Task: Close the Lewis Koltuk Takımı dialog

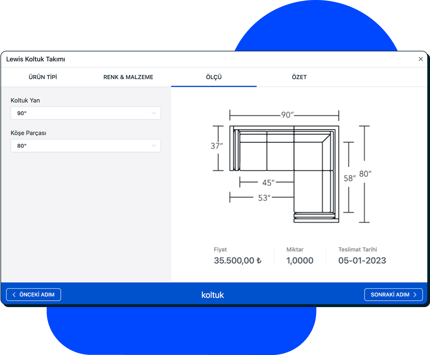Action: tap(420, 59)
